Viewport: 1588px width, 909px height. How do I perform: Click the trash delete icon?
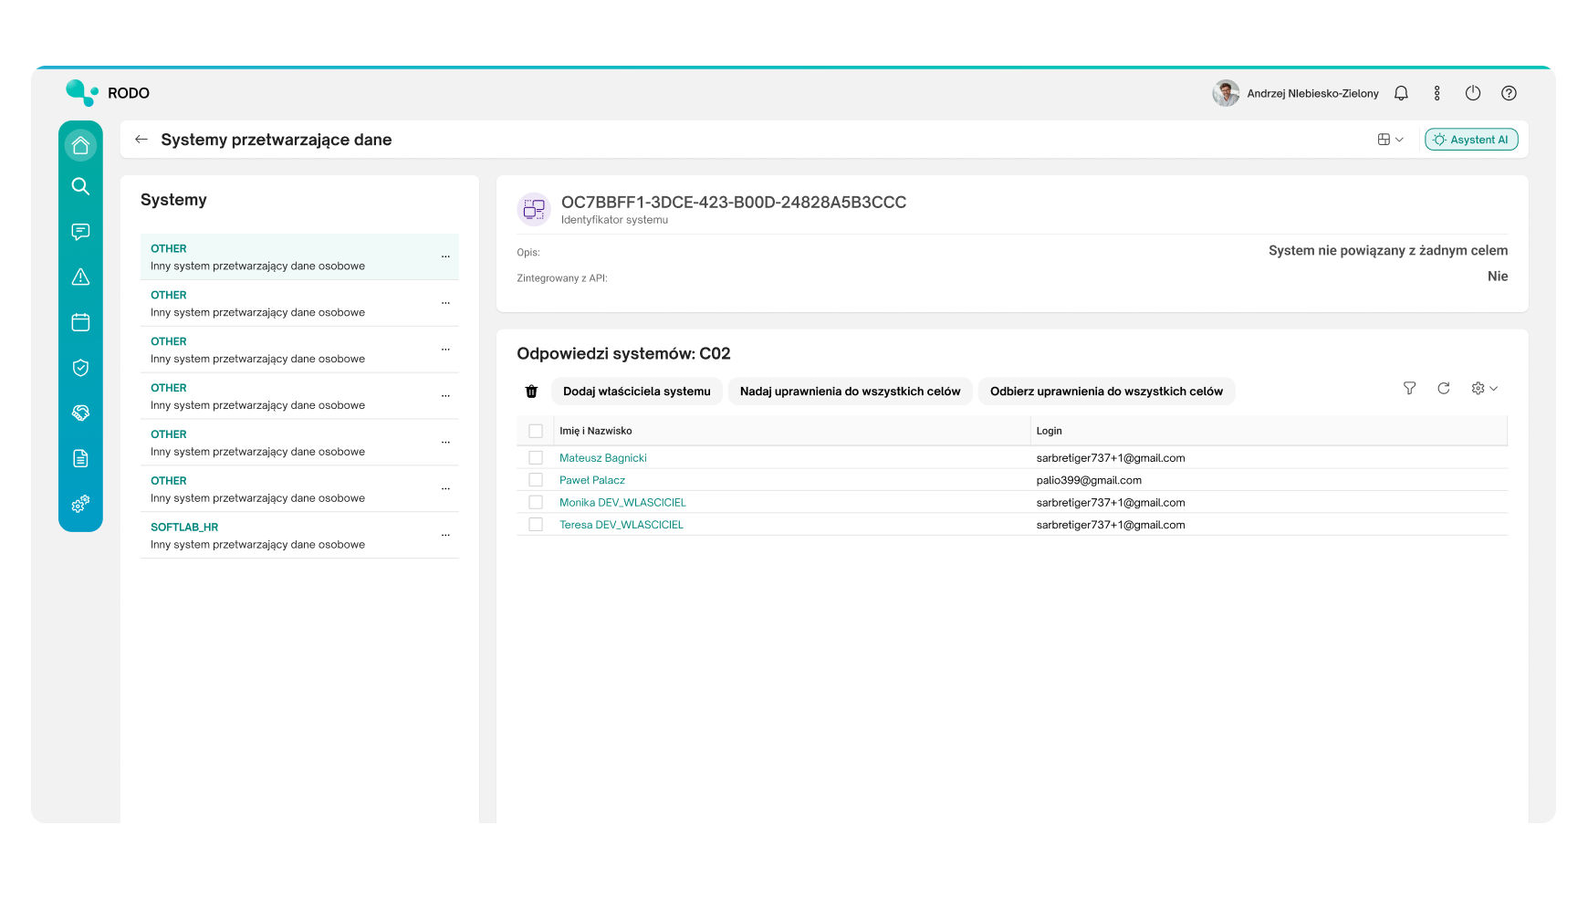tap(531, 392)
